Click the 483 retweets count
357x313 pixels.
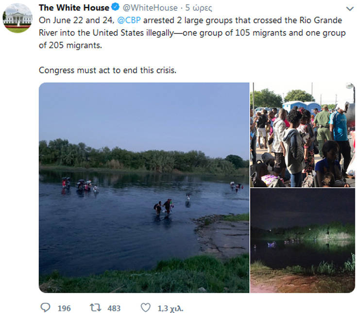114,308
